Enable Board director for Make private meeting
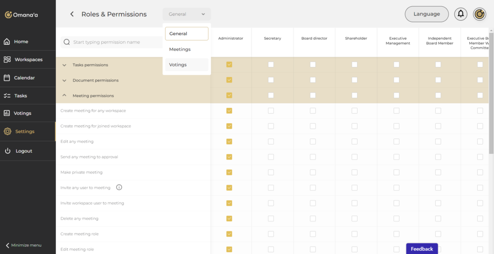This screenshot has height=254, width=494. [x=313, y=172]
